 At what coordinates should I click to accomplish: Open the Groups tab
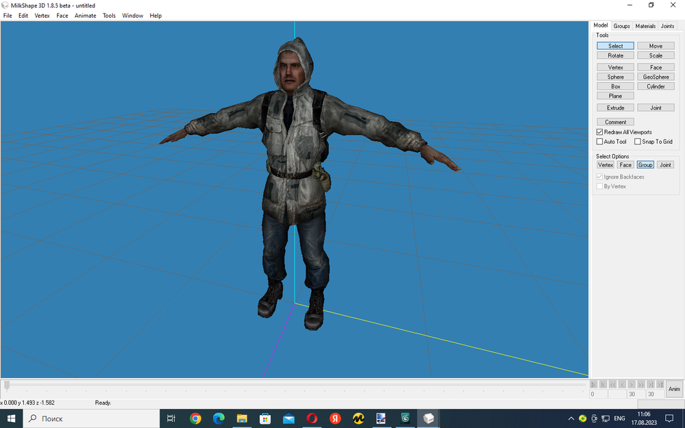(621, 25)
